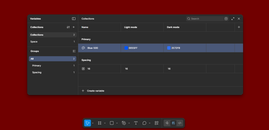Image resolution: width=269 pixels, height=130 pixels.
Task: Select the Space collection
Action: click(34, 42)
